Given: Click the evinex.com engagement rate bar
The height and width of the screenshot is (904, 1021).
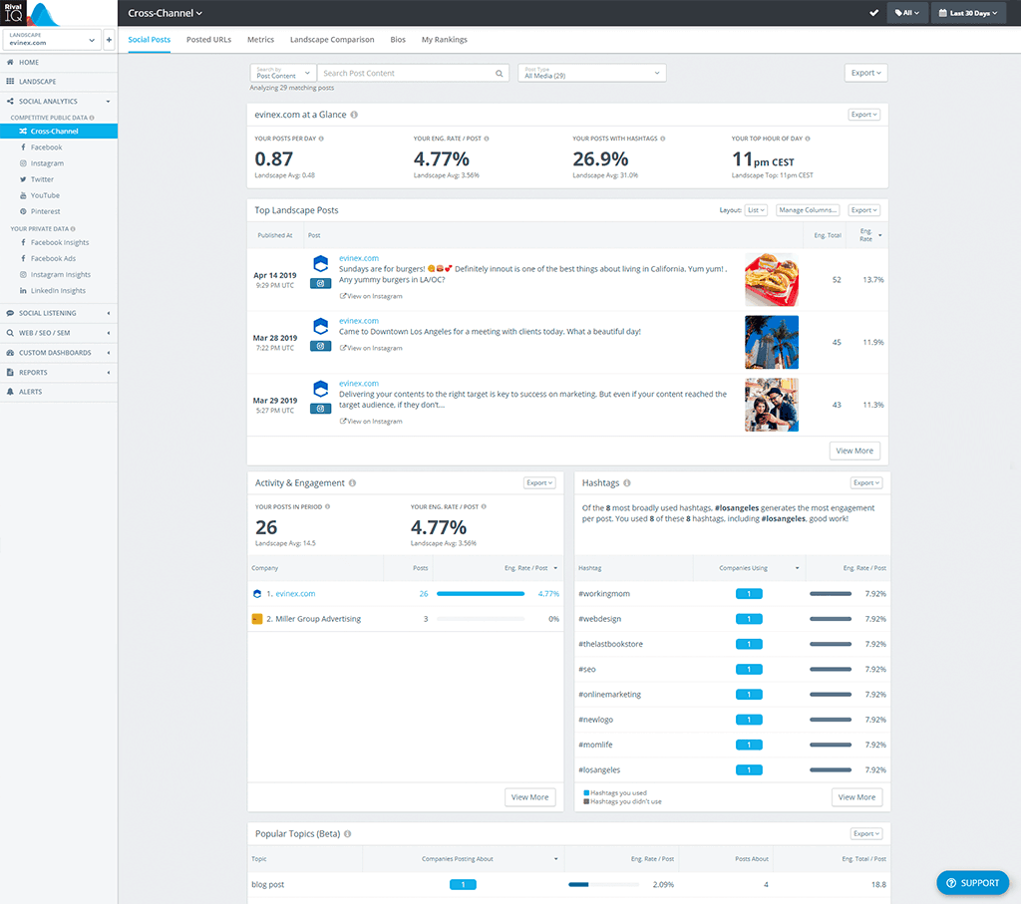Looking at the screenshot, I should (481, 594).
